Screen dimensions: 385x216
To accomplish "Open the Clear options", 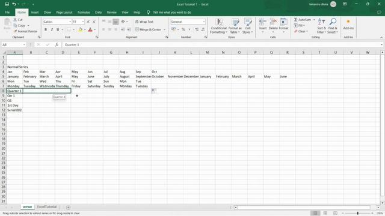I will pyautogui.click(x=301, y=31).
